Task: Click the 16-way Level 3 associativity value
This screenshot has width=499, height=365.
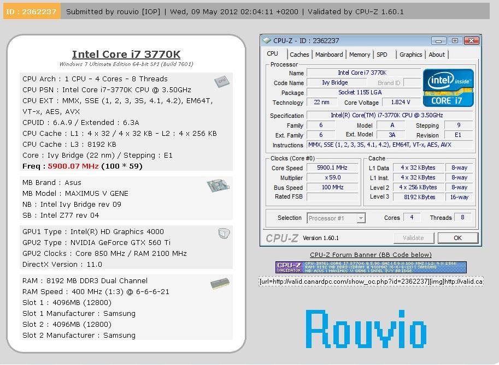Action: [x=459, y=197]
